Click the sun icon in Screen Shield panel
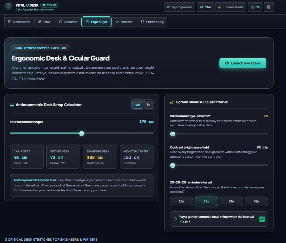This screenshot has height=243, width=286. tap(172, 102)
